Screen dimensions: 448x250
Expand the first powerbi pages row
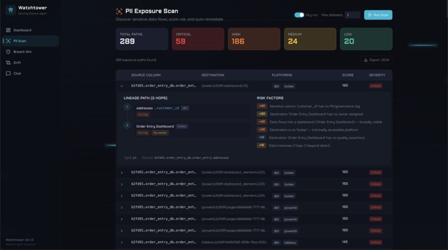[x=122, y=207]
